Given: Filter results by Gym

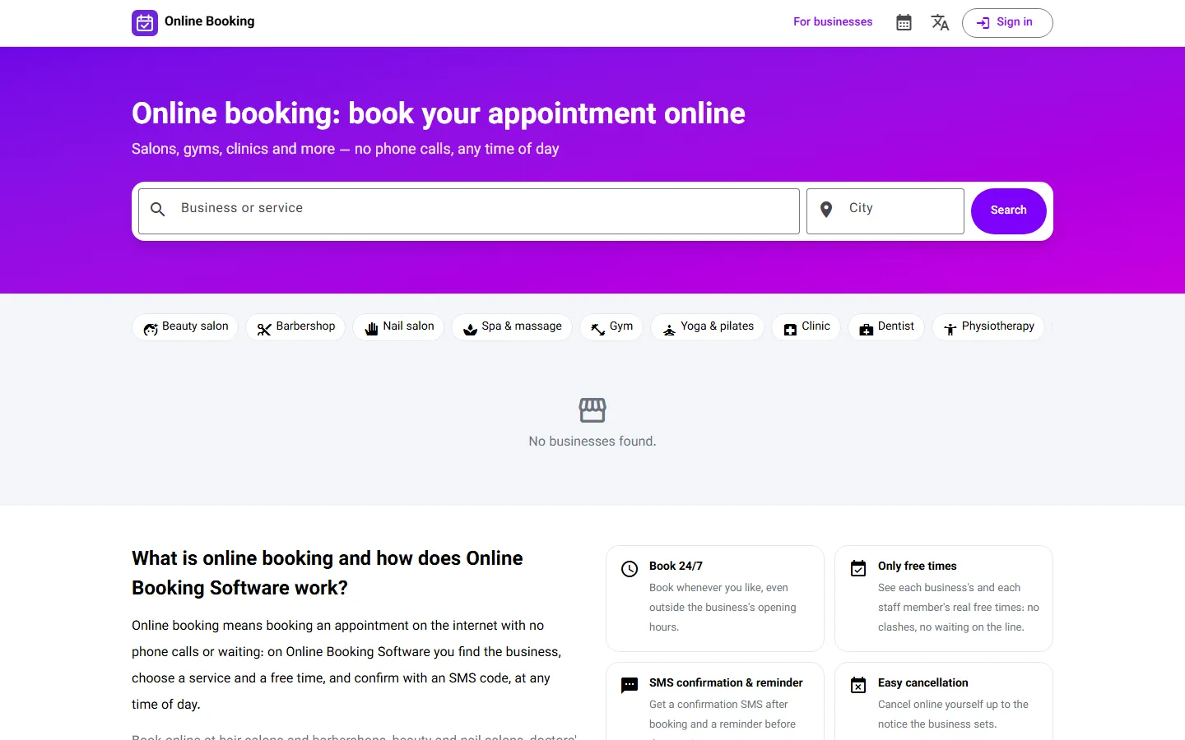Looking at the screenshot, I should coord(611,327).
